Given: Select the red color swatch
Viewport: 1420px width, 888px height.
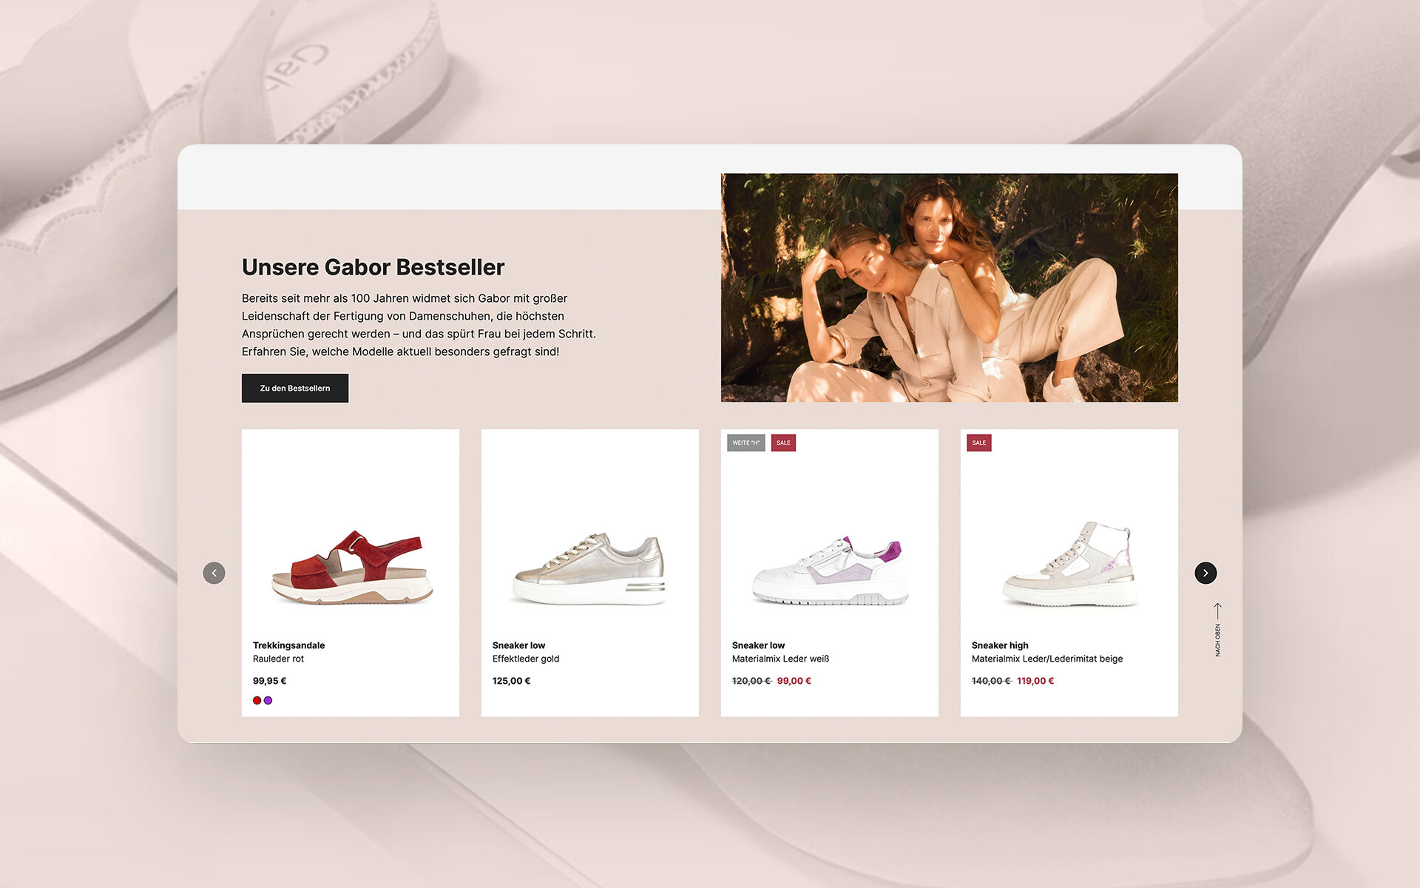Looking at the screenshot, I should [x=257, y=700].
